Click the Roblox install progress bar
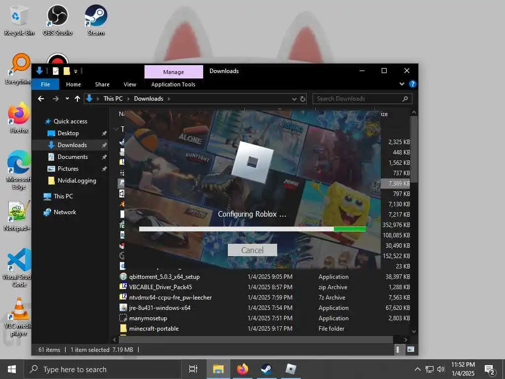Screen dimensions: 505x379 click(x=252, y=229)
